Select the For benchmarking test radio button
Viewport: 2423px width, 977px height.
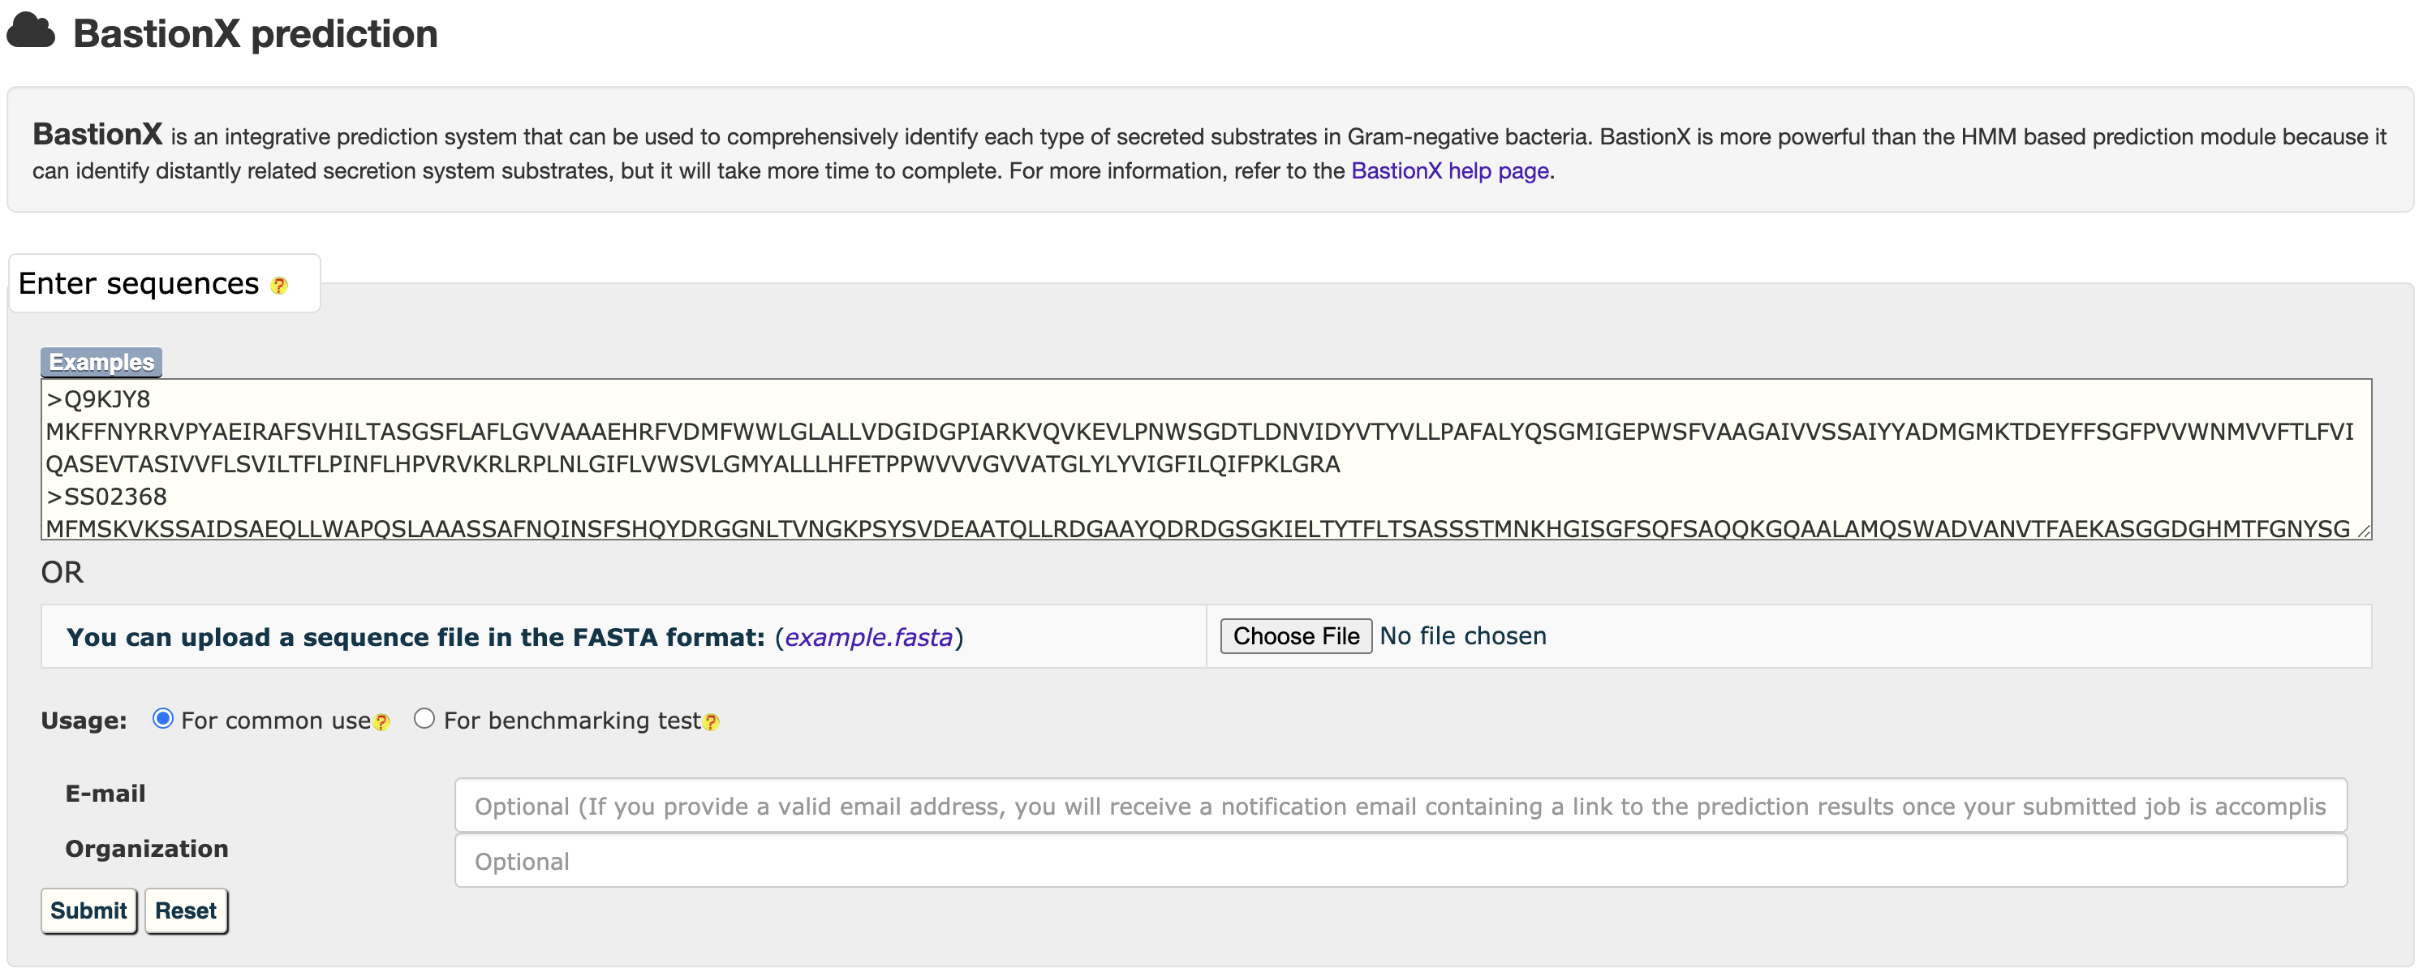[424, 719]
